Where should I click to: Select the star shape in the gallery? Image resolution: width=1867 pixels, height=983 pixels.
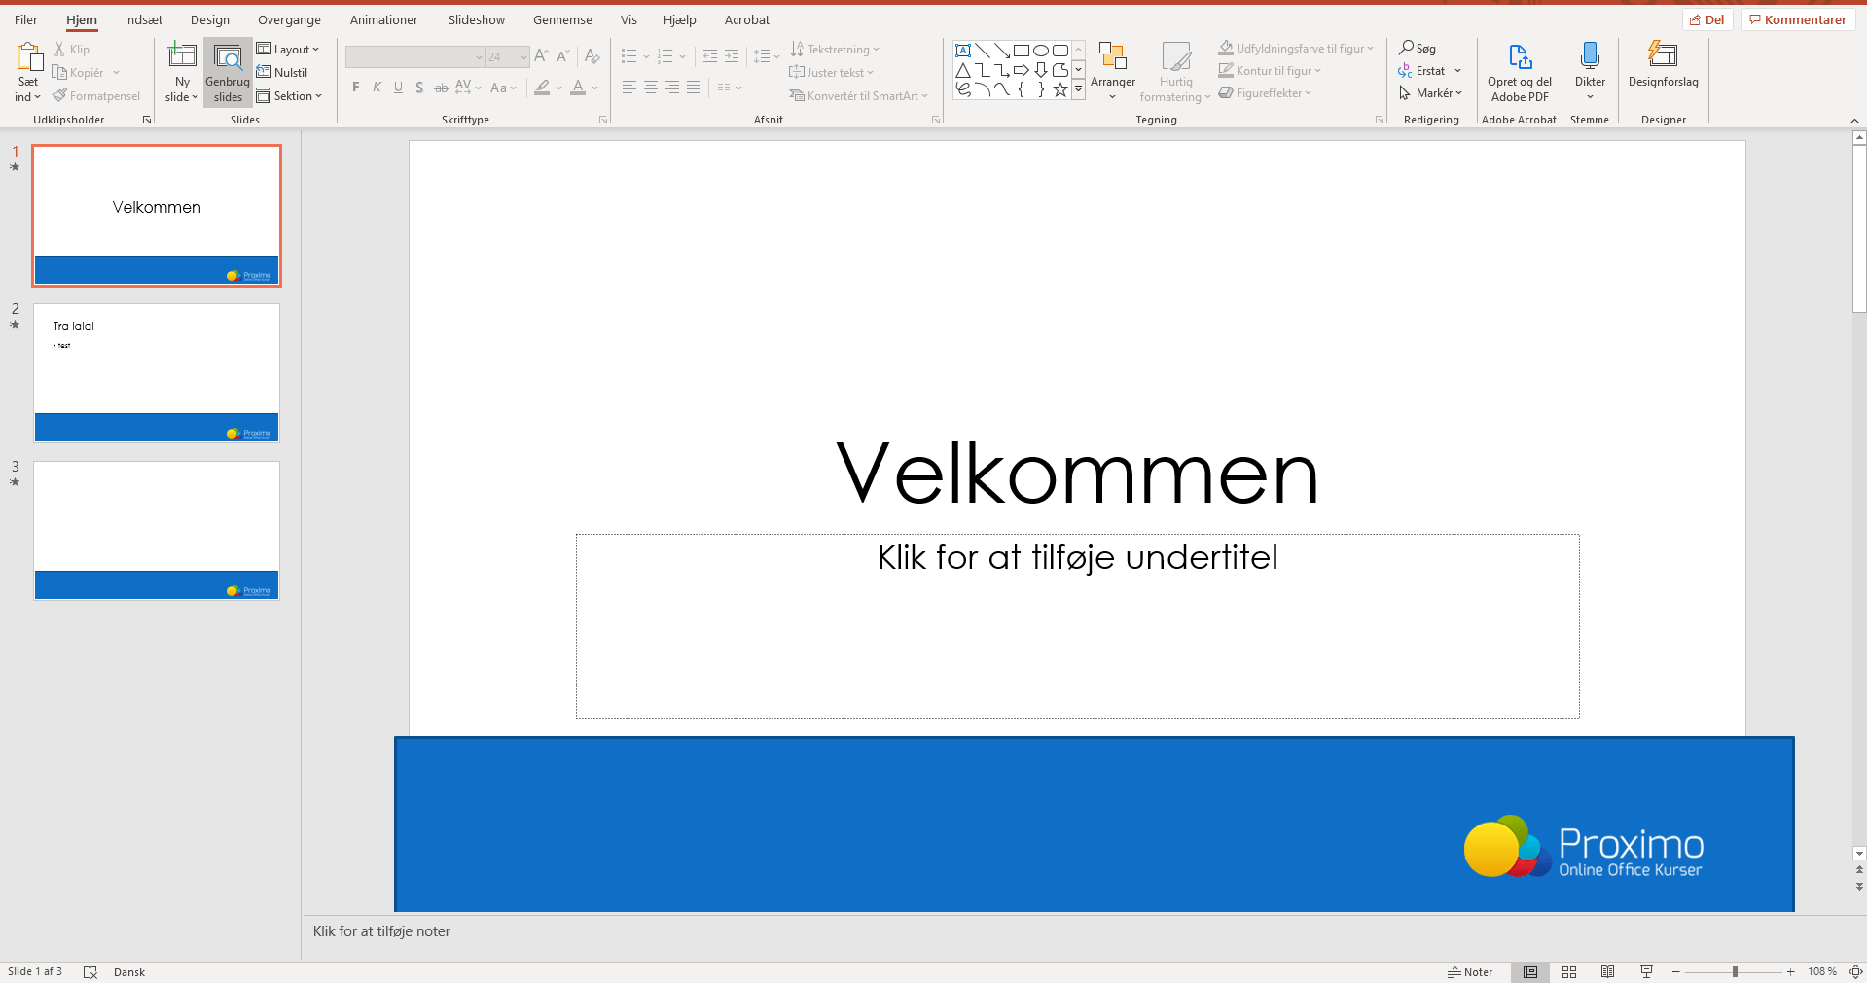(x=1059, y=89)
